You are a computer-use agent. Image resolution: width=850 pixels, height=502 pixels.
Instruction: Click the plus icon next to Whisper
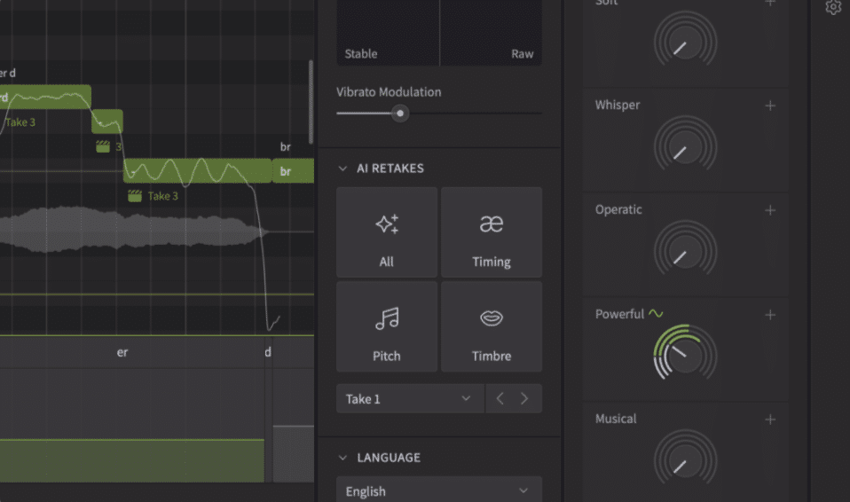(770, 106)
